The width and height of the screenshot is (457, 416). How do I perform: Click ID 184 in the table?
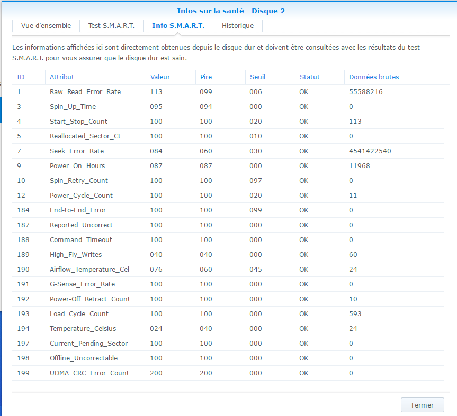[23, 210]
